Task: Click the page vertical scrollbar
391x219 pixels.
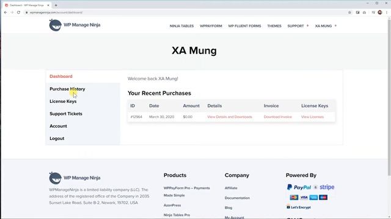Action: [x=389, y=97]
